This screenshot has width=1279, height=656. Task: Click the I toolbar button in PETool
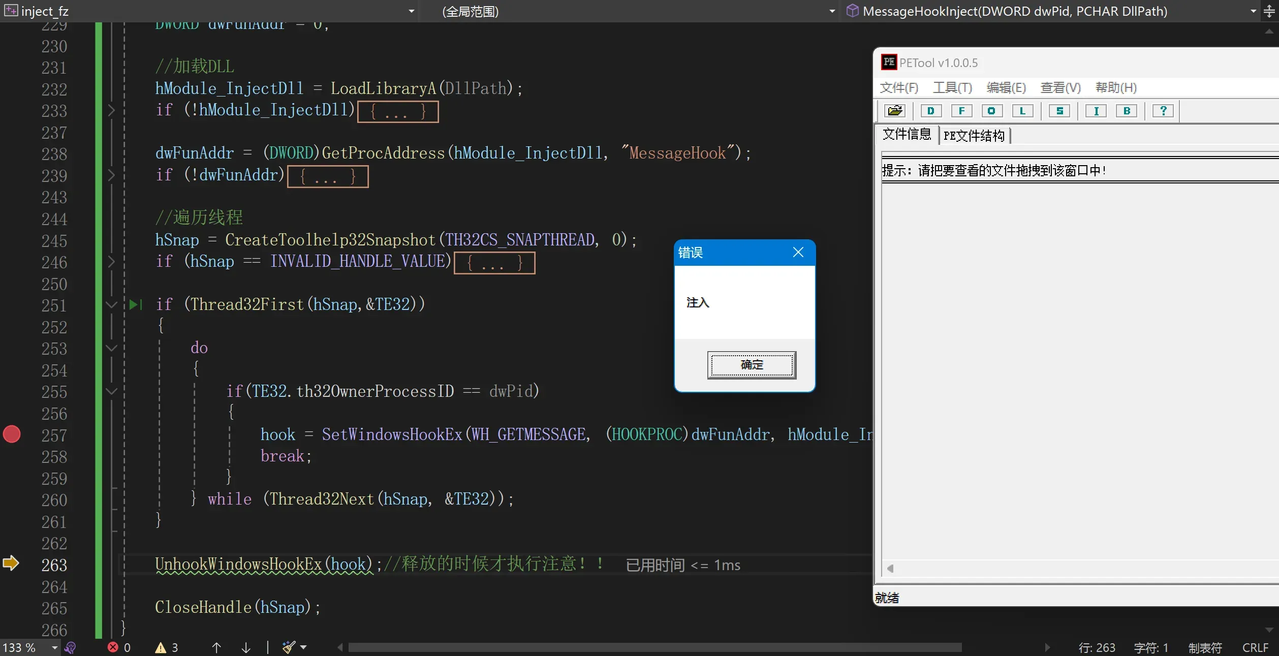(x=1096, y=111)
